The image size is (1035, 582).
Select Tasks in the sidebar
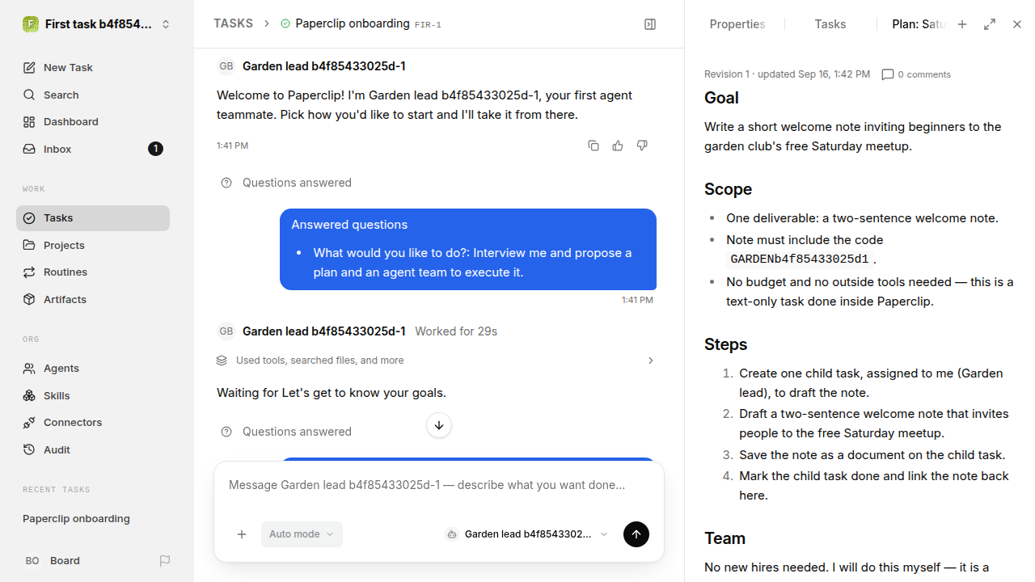tap(93, 218)
